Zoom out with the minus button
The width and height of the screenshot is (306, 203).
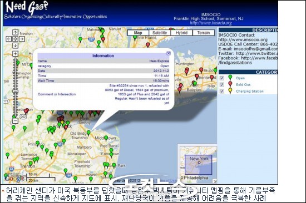click(15, 121)
